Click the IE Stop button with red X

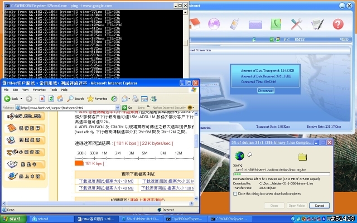coord(42,99)
